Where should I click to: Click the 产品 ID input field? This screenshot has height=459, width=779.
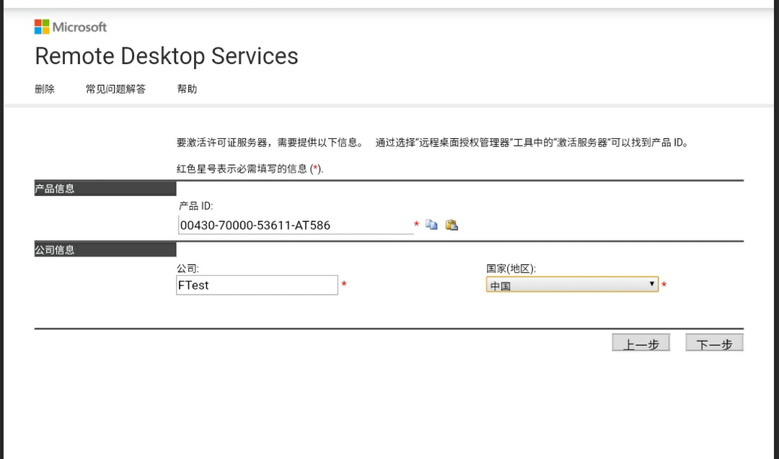pos(296,225)
